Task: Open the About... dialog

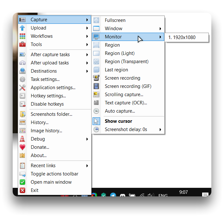Action: (x=55, y=155)
